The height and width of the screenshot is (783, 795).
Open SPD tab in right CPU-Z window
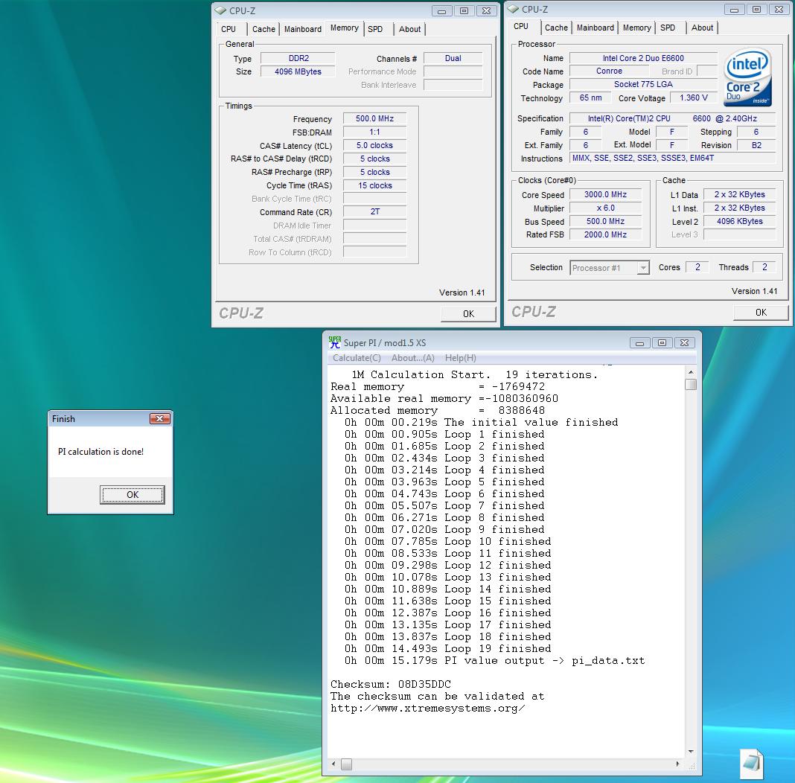point(668,28)
